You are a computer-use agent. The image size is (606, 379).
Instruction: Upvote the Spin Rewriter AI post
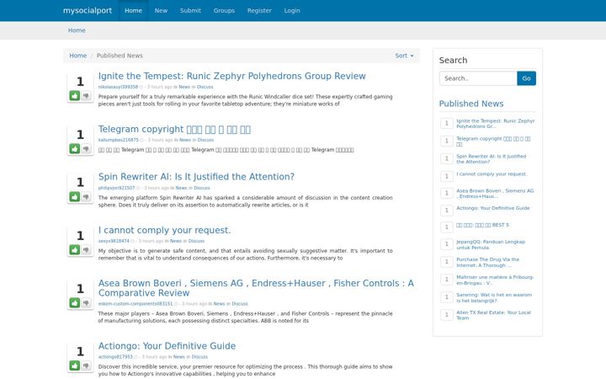pos(75,197)
